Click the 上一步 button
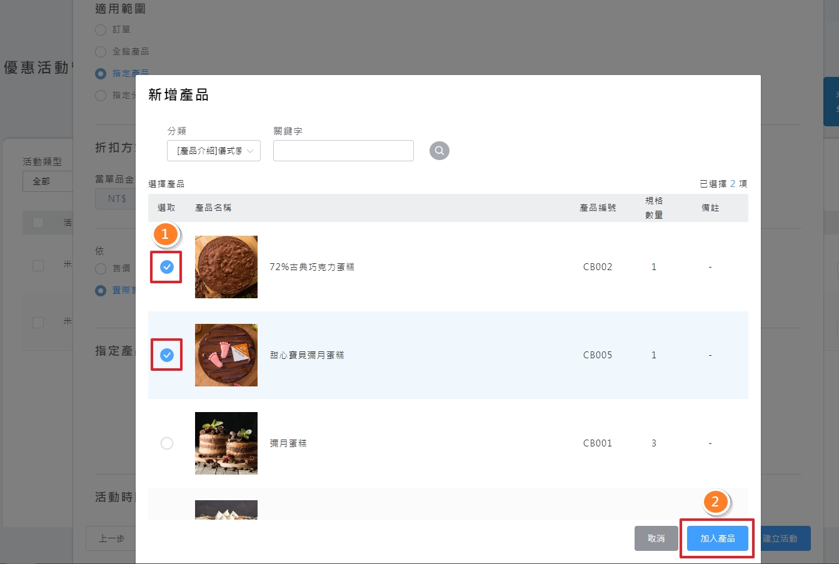Screen dimensions: 839x564 (113, 538)
